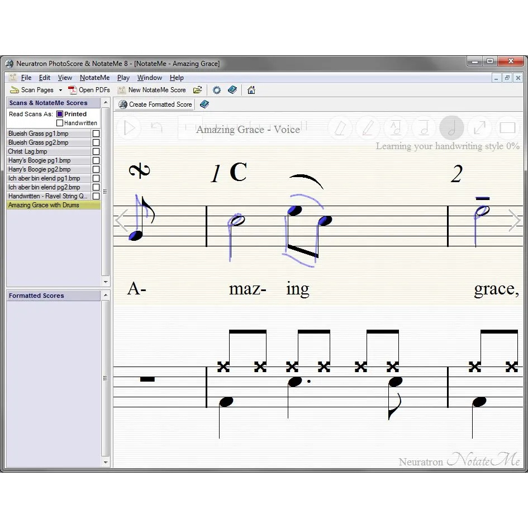Tick checkbox for Ich aber bin elend pg1.bmp

tap(96, 178)
